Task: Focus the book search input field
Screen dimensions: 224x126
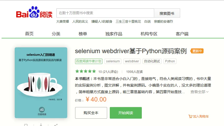Action: (x=105, y=13)
